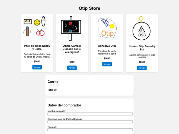Add Analo Games alienigena to cart
This screenshot has height=134, width=179.
click(72, 68)
